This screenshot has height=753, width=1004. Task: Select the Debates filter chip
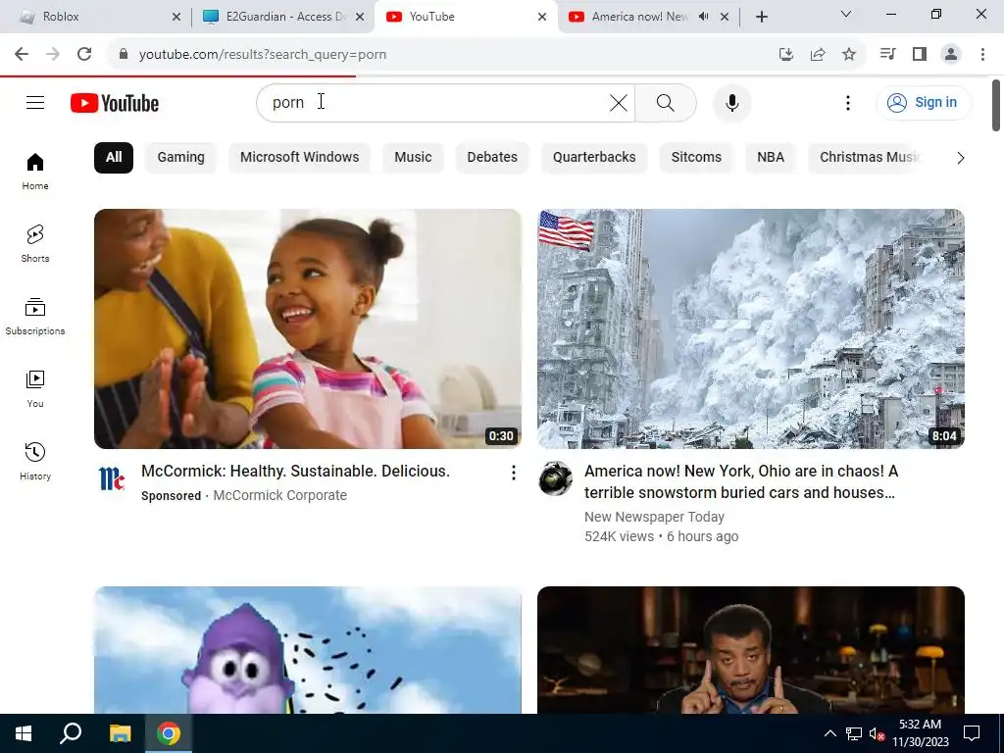point(492,158)
